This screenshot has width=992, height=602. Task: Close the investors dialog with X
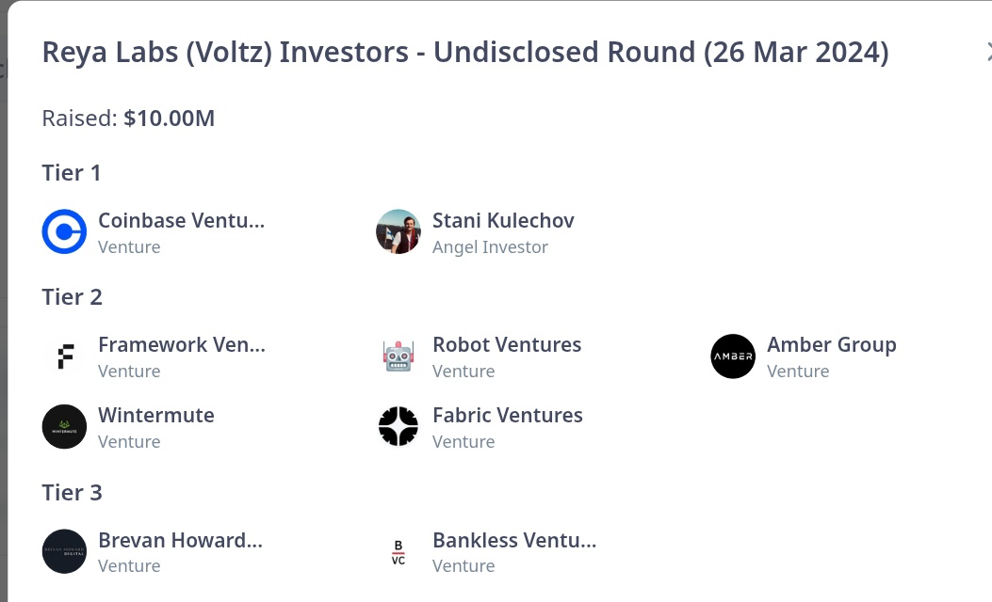pos(988,52)
